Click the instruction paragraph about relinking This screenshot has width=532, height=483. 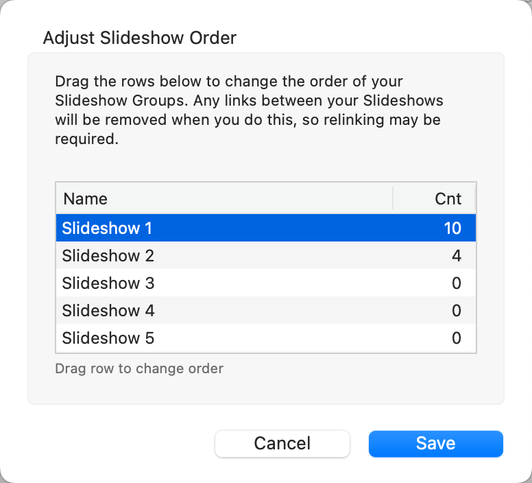coord(247,110)
